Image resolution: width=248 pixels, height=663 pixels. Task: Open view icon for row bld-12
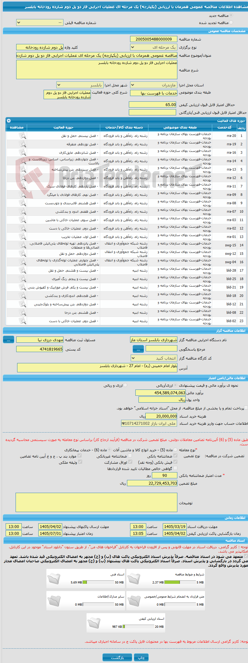22,304
